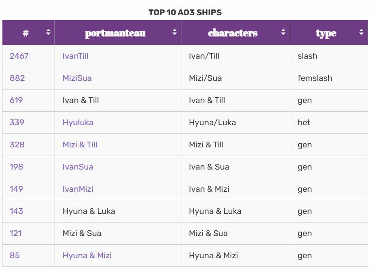Click the 2467 works count link
The width and height of the screenshot is (373, 273).
click(19, 56)
